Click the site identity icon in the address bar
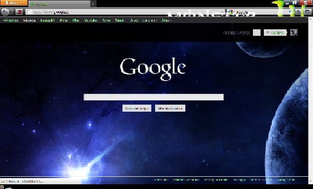The width and height of the screenshot is (313, 189). point(28,12)
